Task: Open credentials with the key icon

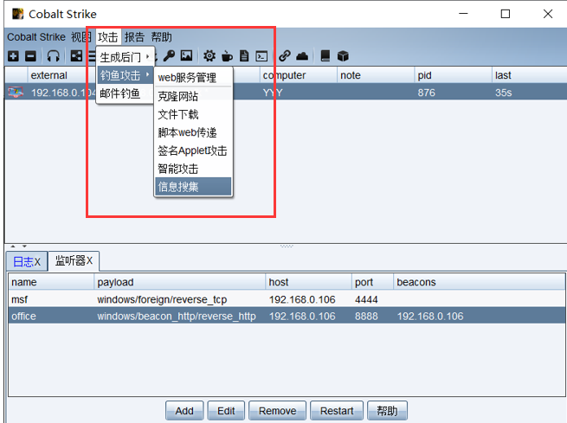Action: [x=169, y=56]
